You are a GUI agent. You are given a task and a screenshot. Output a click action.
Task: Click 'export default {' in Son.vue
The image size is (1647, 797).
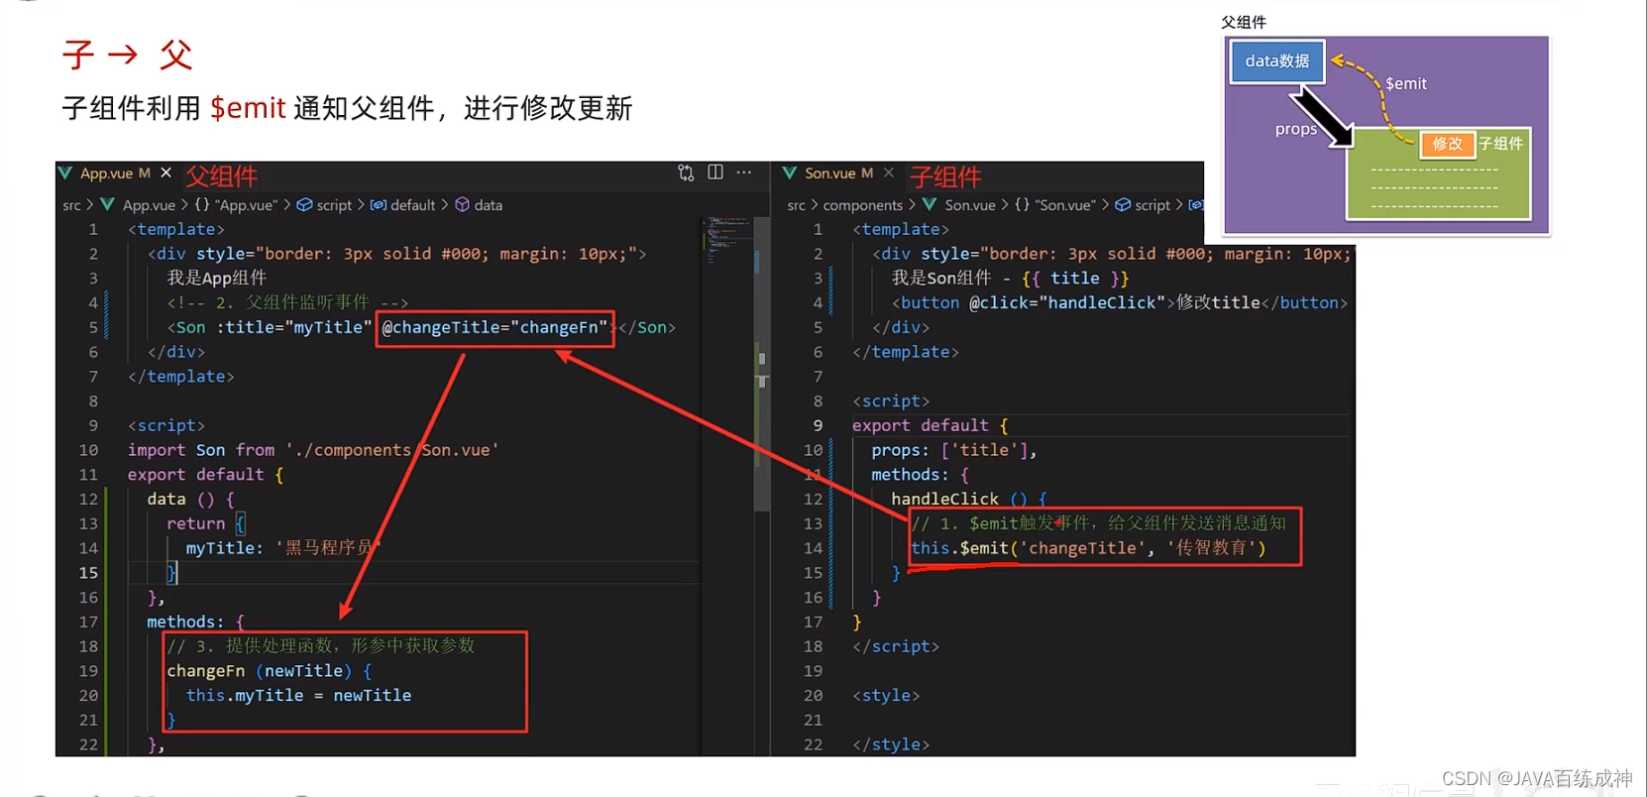[930, 425]
